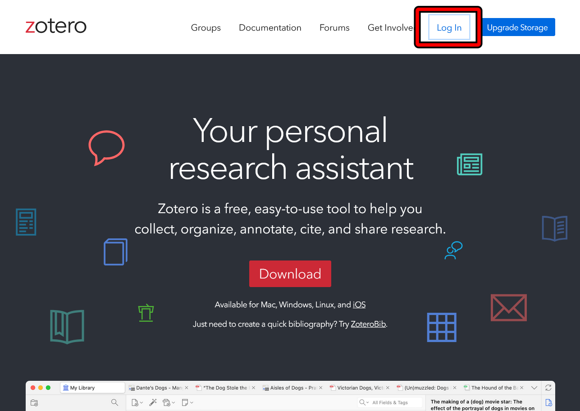Close the Victorian Dogs tab

coord(388,388)
